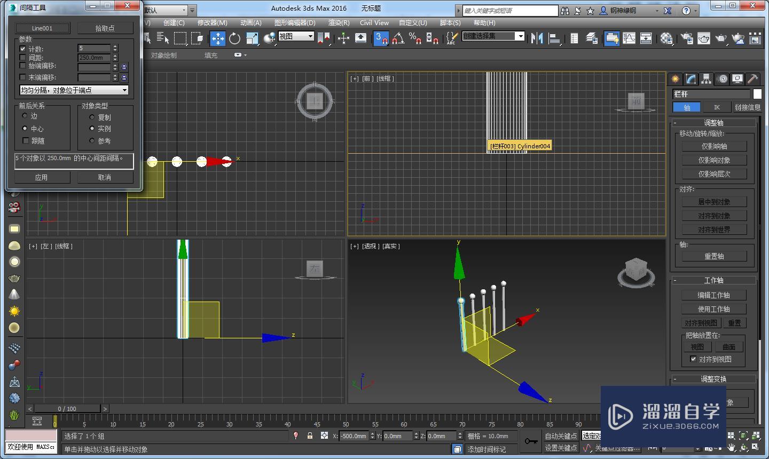Click the 应用 (Apply) button
769x459 pixels.
(x=42, y=177)
